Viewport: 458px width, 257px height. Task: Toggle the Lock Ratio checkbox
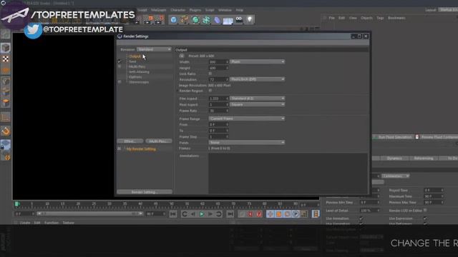(x=210, y=74)
